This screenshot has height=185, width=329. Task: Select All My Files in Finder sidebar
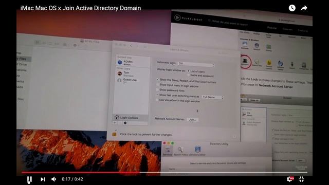coord(24,59)
